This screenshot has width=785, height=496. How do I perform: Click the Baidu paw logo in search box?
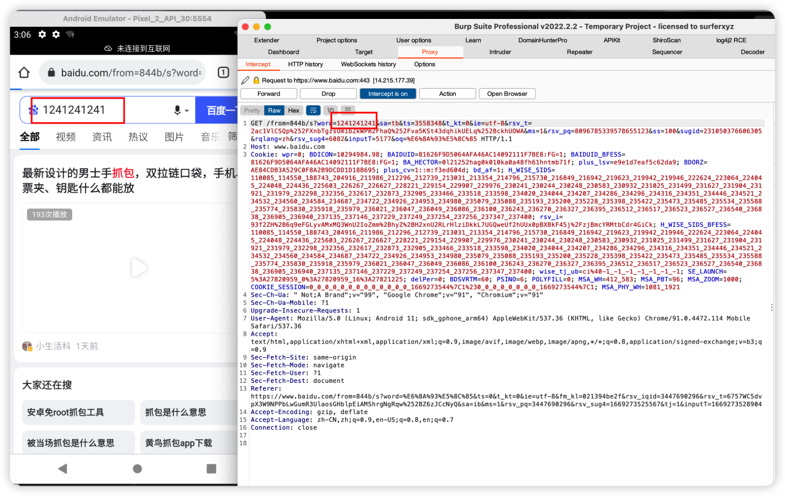(34, 110)
